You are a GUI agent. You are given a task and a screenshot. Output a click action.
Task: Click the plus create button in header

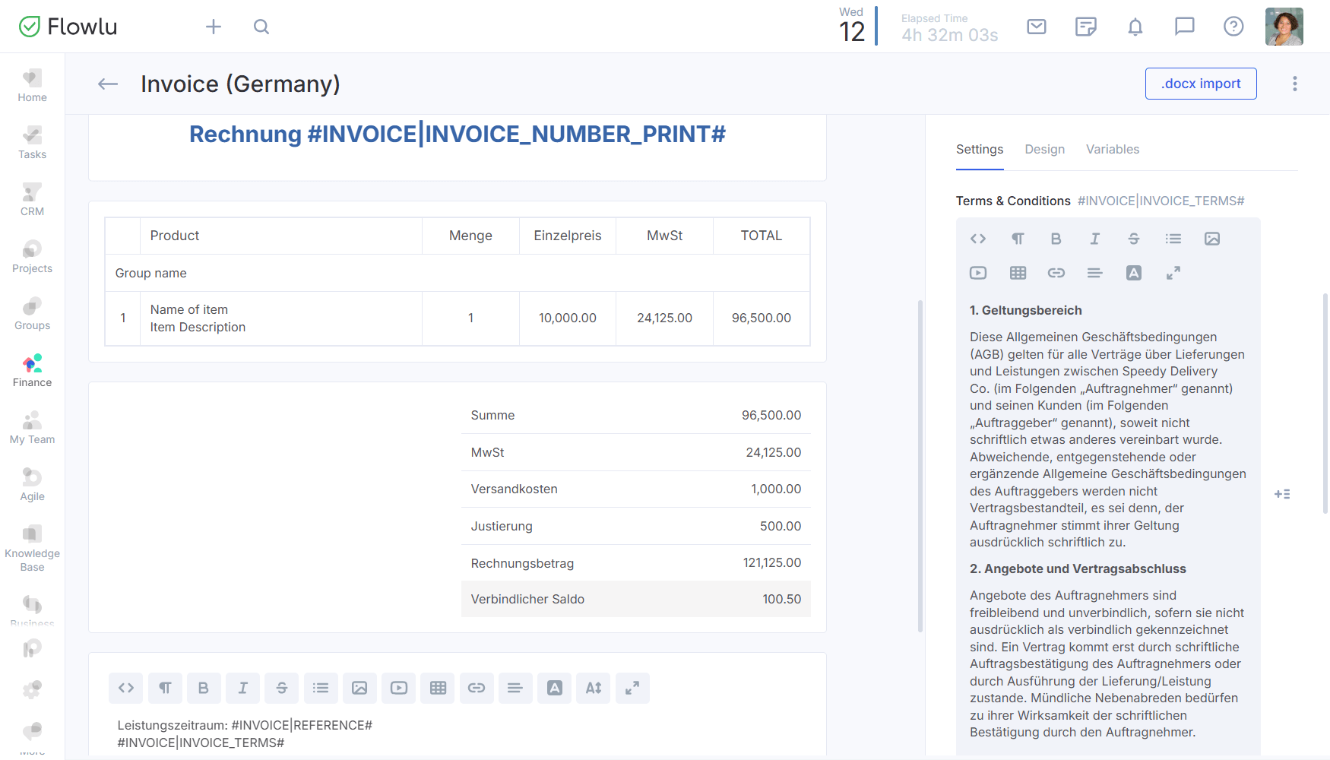214,27
